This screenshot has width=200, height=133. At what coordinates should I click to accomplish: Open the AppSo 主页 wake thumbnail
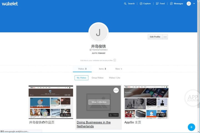pos(146,102)
